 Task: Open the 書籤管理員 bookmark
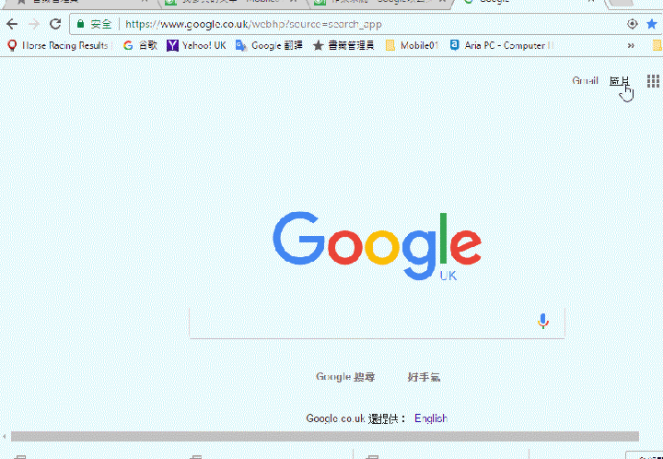[x=343, y=45]
